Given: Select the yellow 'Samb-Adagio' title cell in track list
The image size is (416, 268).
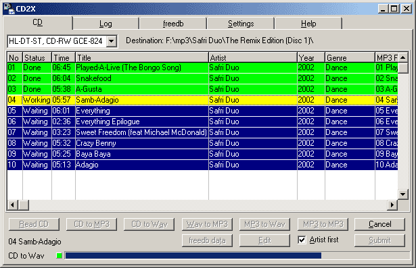Looking at the screenshot, I should point(142,100).
